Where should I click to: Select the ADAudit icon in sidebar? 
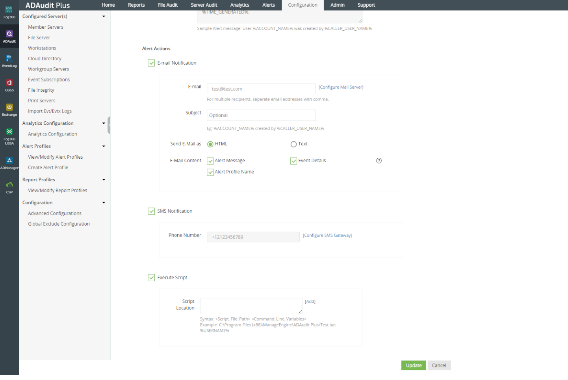[9, 36]
